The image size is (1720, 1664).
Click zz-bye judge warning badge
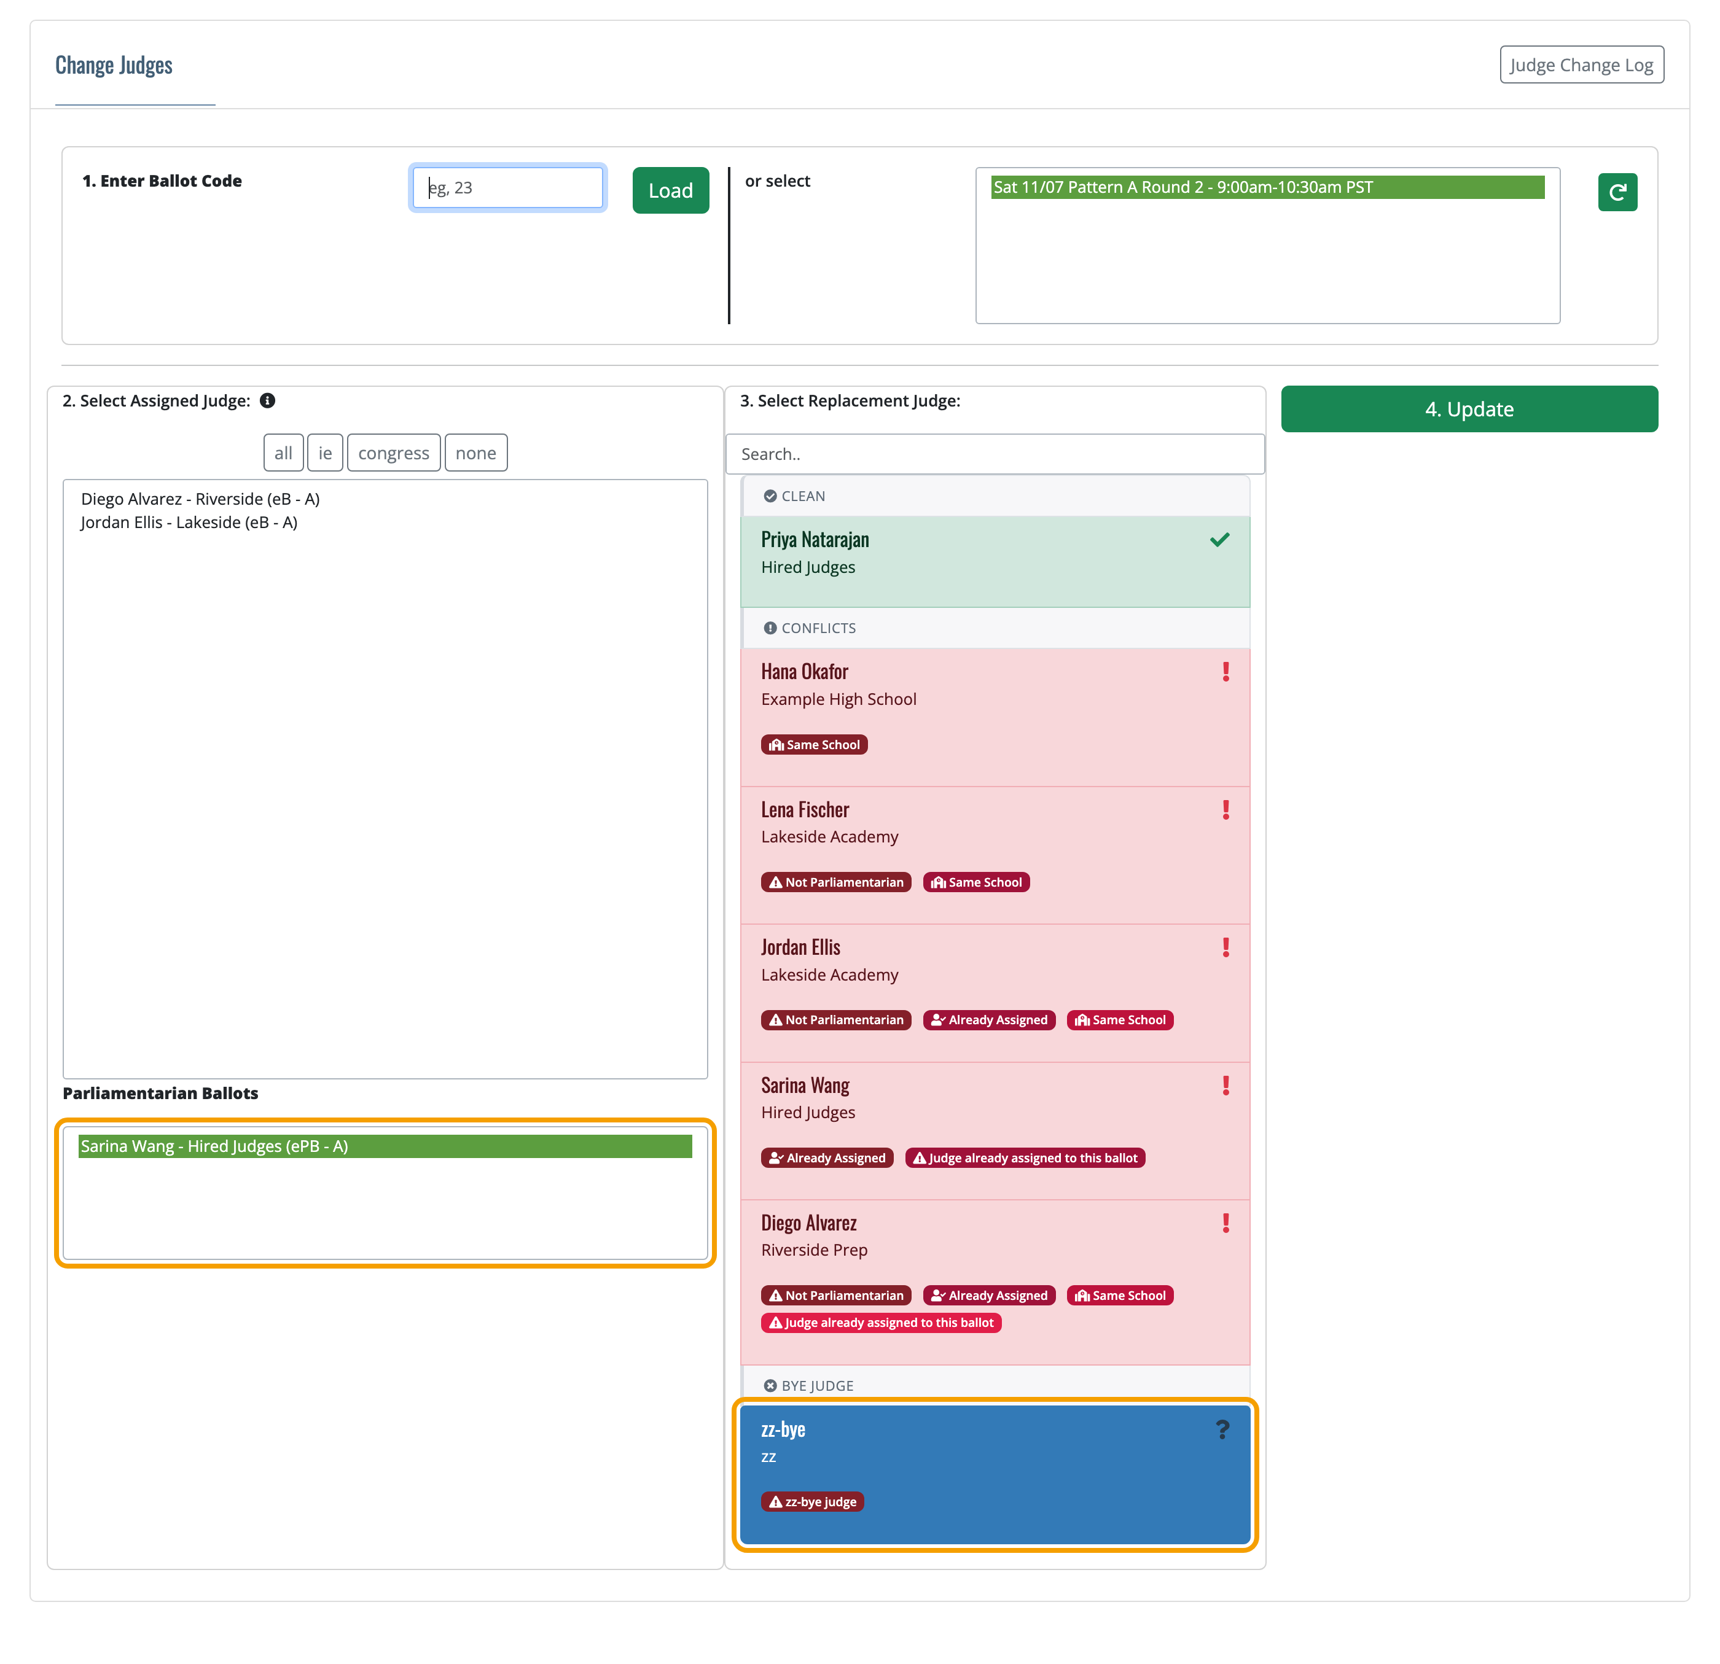[x=811, y=1502]
